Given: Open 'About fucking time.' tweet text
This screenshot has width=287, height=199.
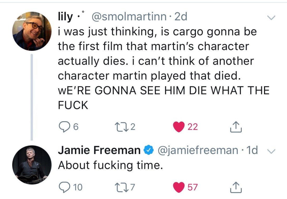Looking at the screenshot, I should point(110,165).
